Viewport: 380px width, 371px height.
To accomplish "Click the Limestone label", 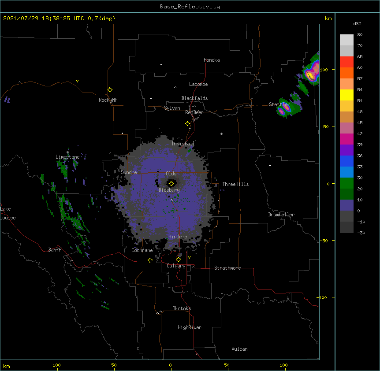I will tap(67, 157).
